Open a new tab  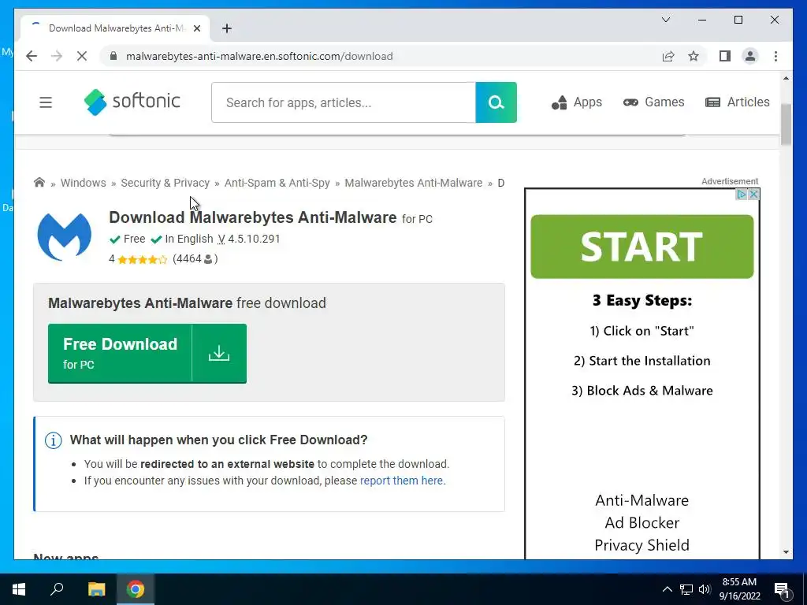pos(227,28)
